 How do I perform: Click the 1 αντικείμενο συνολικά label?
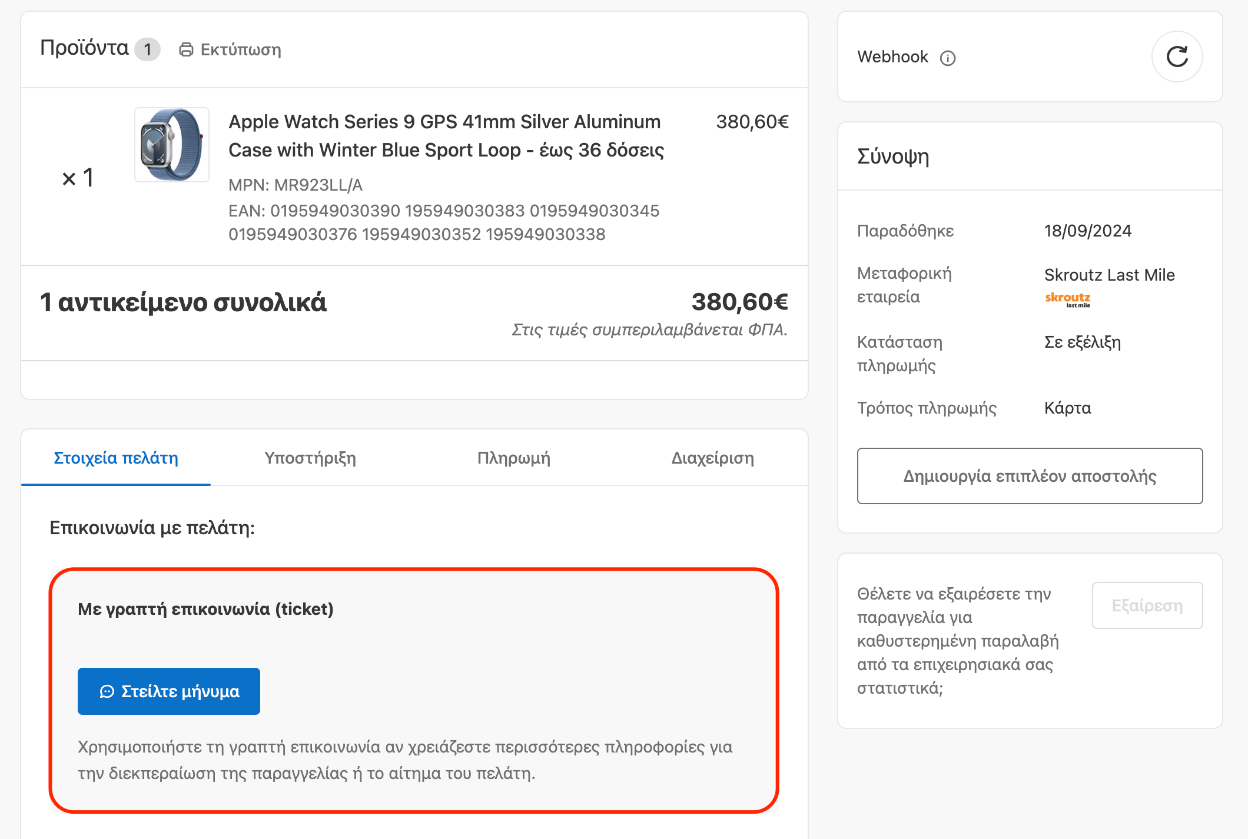[183, 302]
